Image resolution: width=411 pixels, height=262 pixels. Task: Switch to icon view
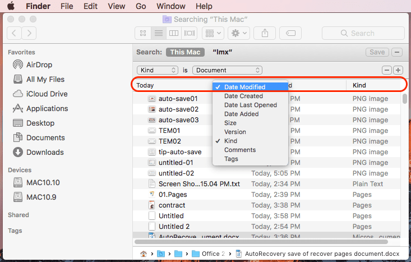143,33
